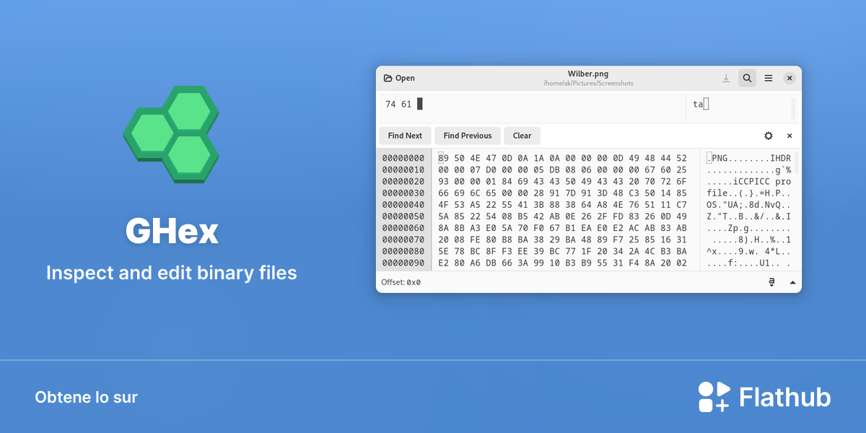This screenshot has width=866, height=433.
Task: Click the /home/ak/Pictures/Screenshots path subtitle
Action: point(588,84)
